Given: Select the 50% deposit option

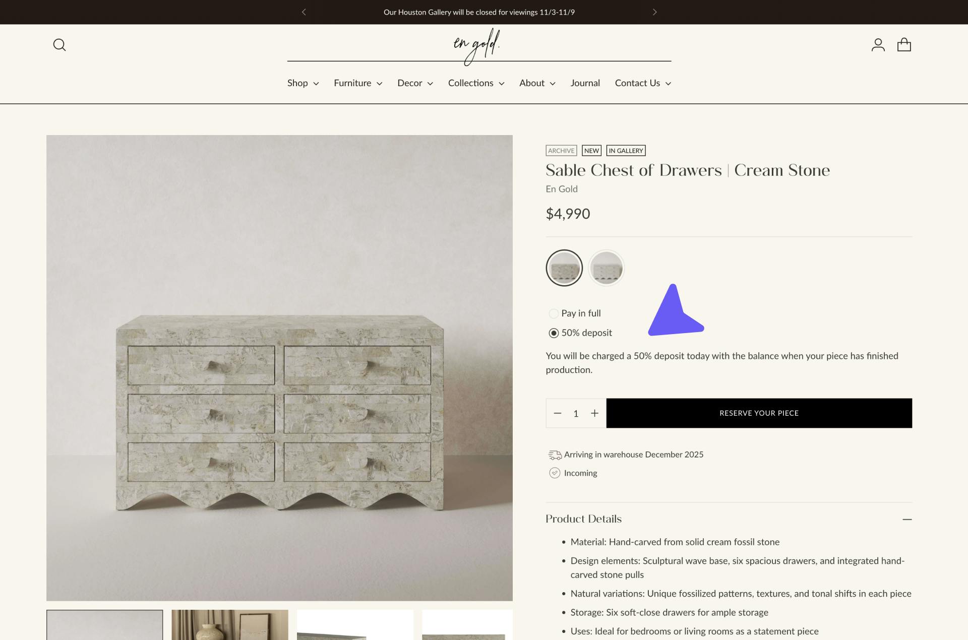Looking at the screenshot, I should click(x=553, y=333).
